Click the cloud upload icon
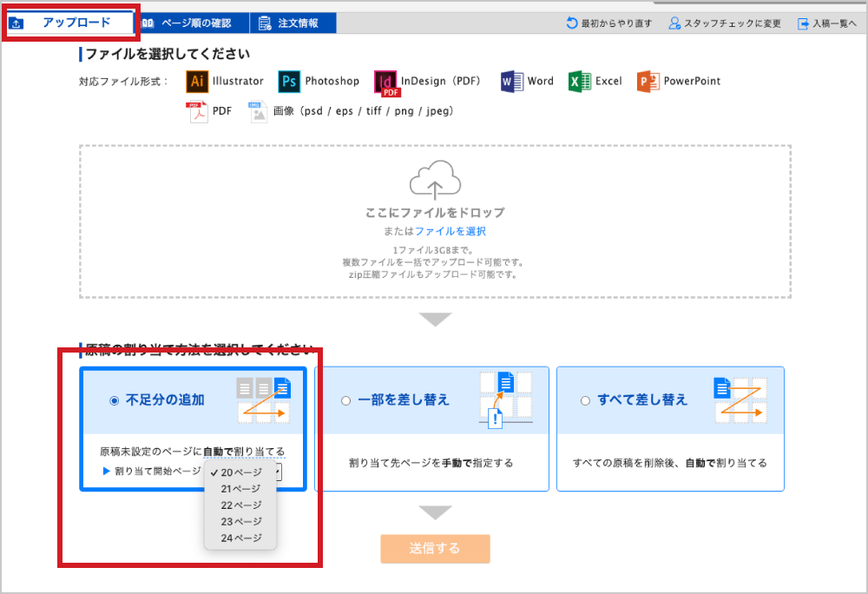The width and height of the screenshot is (868, 594). (x=434, y=181)
